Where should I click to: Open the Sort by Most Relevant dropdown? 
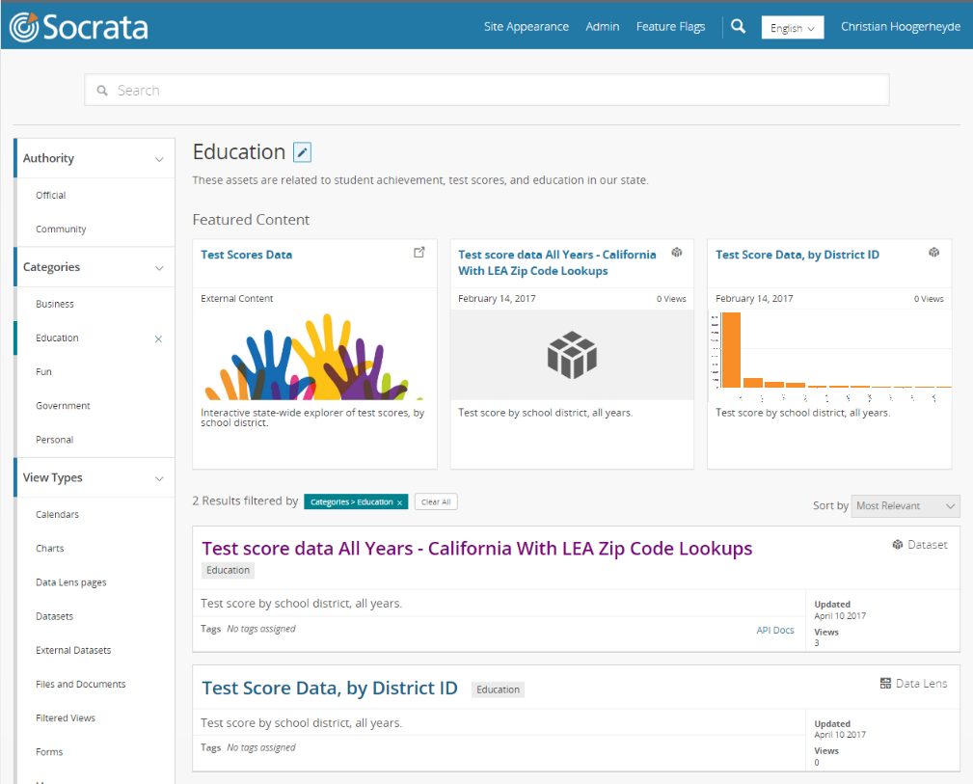(905, 505)
